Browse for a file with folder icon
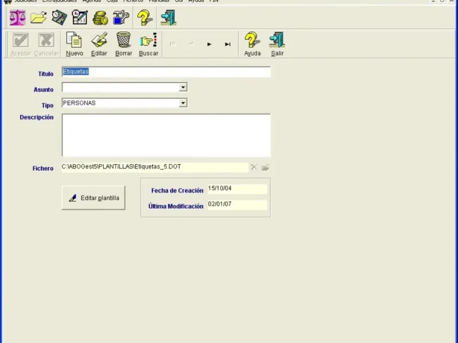Image resolution: width=458 pixels, height=343 pixels. [266, 167]
